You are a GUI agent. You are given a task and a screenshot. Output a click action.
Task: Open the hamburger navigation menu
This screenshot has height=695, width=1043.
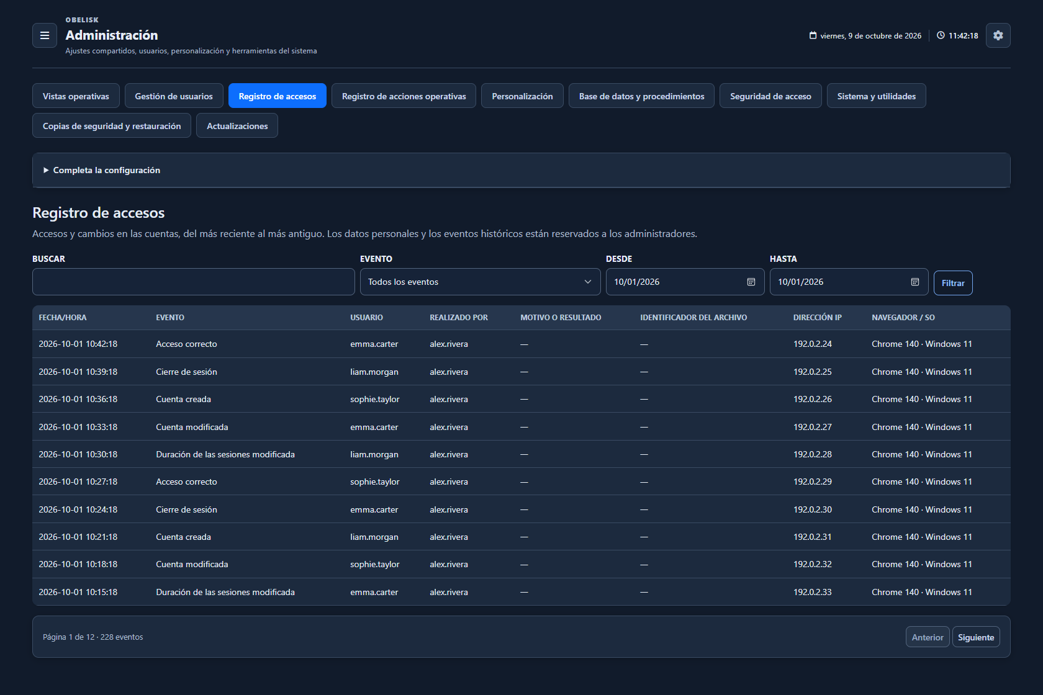click(45, 35)
